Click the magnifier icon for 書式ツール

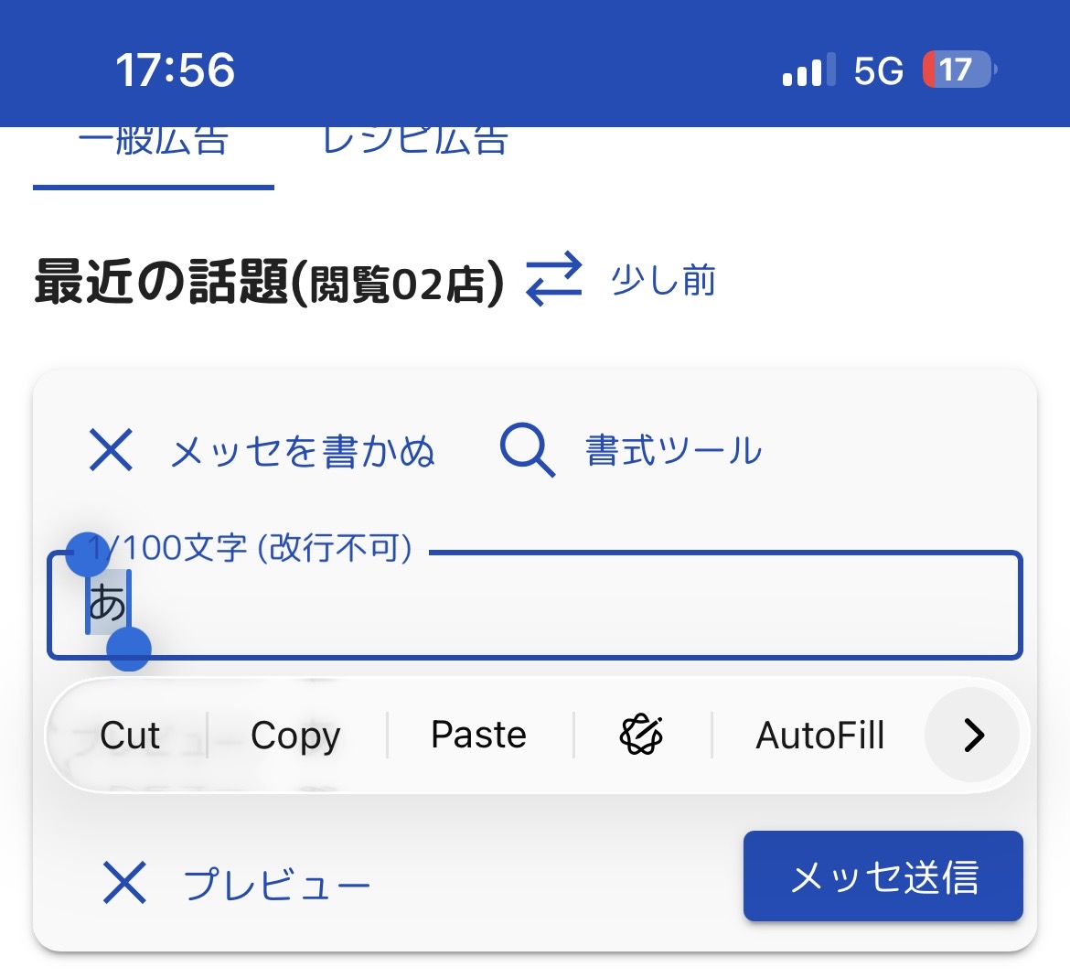pyautogui.click(x=528, y=450)
